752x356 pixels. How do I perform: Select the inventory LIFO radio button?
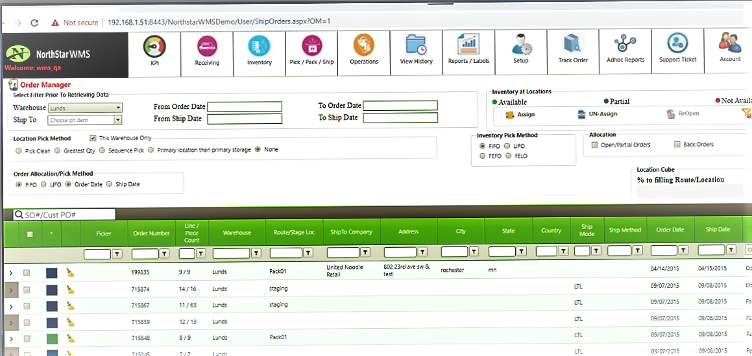(x=507, y=146)
